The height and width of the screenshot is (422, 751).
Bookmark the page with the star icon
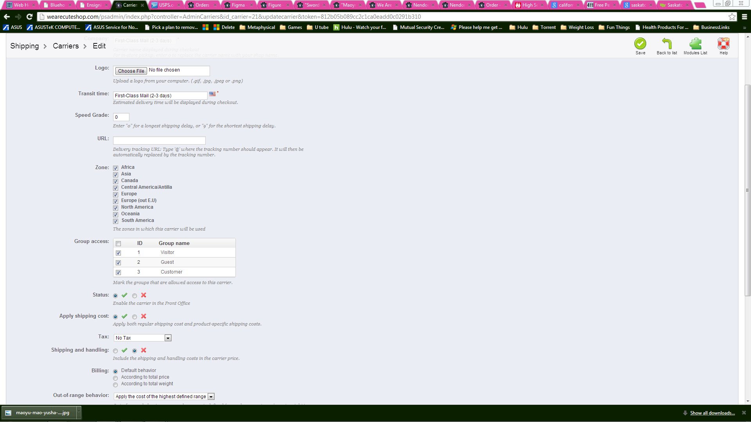(732, 17)
